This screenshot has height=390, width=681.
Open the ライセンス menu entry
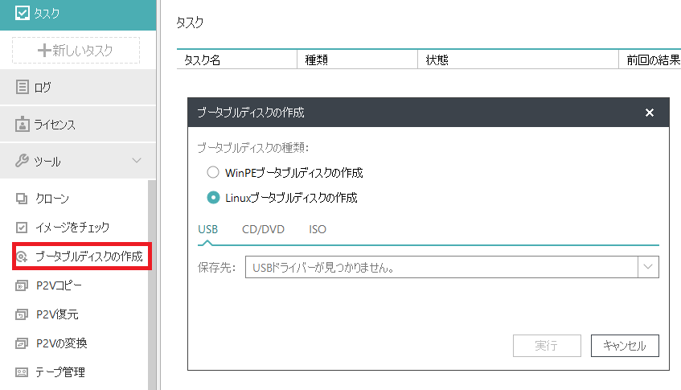coord(78,124)
